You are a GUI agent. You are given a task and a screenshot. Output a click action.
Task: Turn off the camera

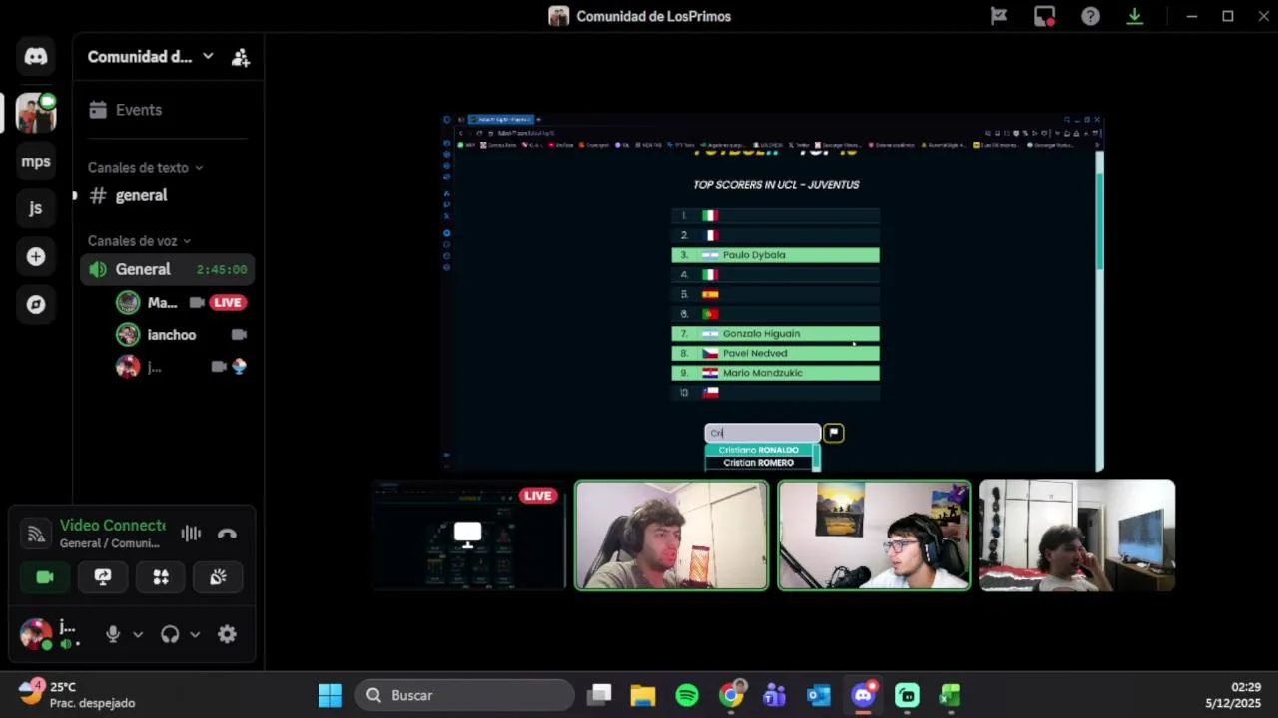[45, 577]
